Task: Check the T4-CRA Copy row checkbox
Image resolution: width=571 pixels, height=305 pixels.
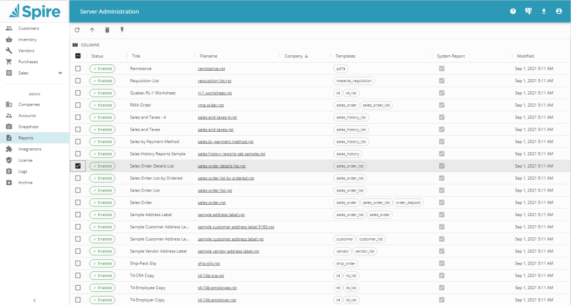Action: 78,275
